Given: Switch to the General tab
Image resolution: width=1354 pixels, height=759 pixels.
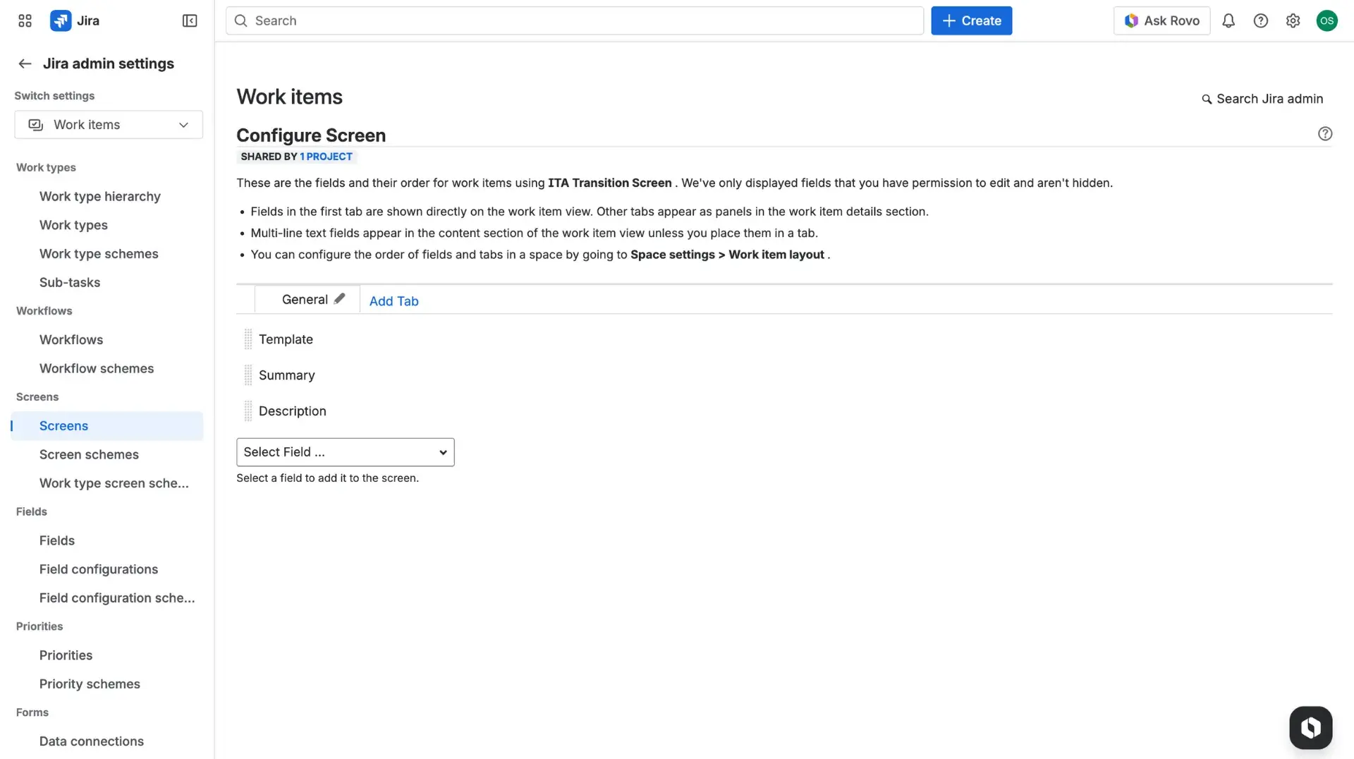Looking at the screenshot, I should 305,299.
